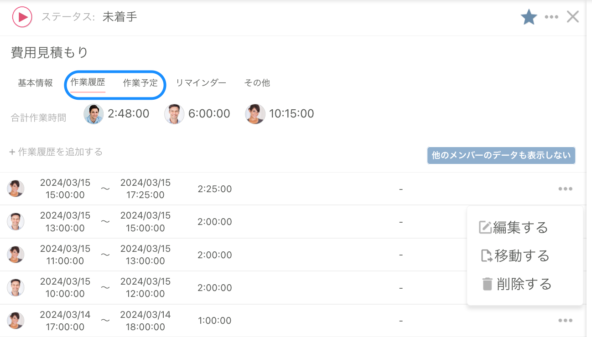
Task: Open the options menu for the 2:25:00 entry
Action: click(566, 189)
